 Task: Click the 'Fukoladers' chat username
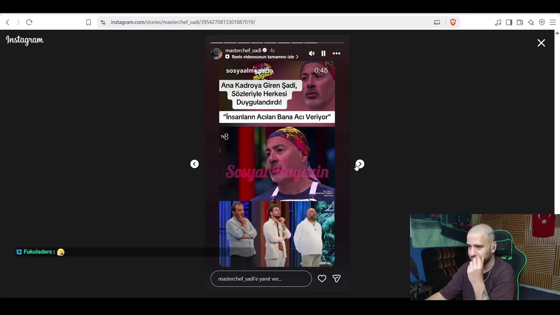pyautogui.click(x=38, y=252)
